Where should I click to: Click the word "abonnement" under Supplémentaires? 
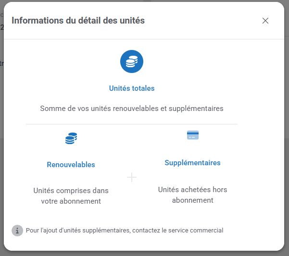[x=192, y=200]
